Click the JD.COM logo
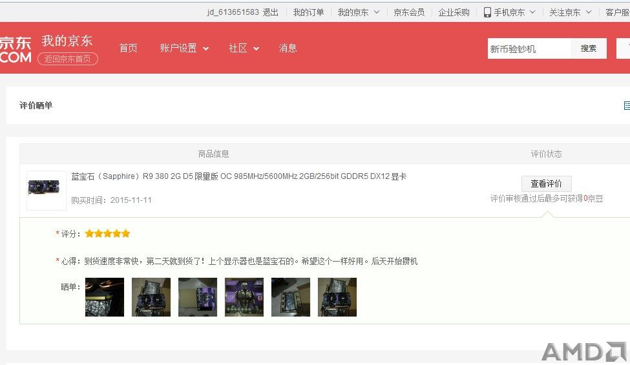The height and width of the screenshot is (365, 630). (x=16, y=50)
